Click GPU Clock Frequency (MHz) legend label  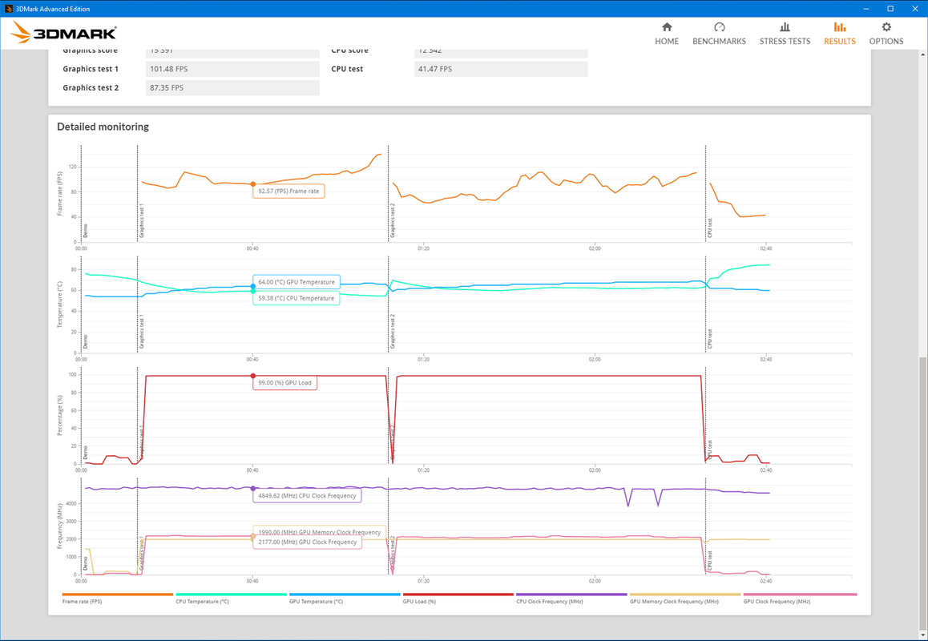[777, 602]
